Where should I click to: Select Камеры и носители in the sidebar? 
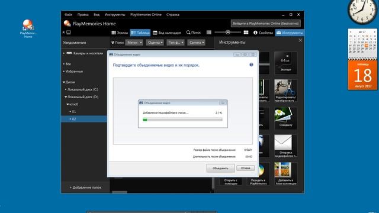pyautogui.click(x=84, y=53)
